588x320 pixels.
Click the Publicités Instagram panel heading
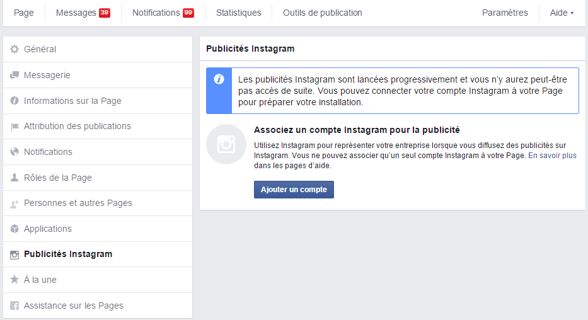pyautogui.click(x=250, y=49)
